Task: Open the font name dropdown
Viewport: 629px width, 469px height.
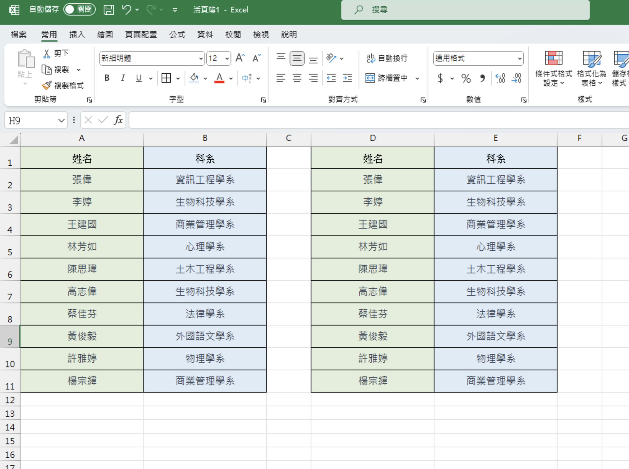Action: pos(201,58)
